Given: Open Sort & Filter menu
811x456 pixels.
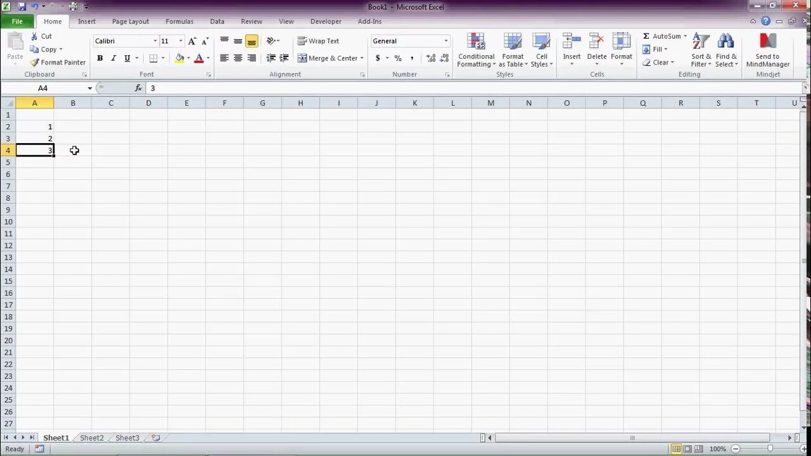Looking at the screenshot, I should coord(701,50).
